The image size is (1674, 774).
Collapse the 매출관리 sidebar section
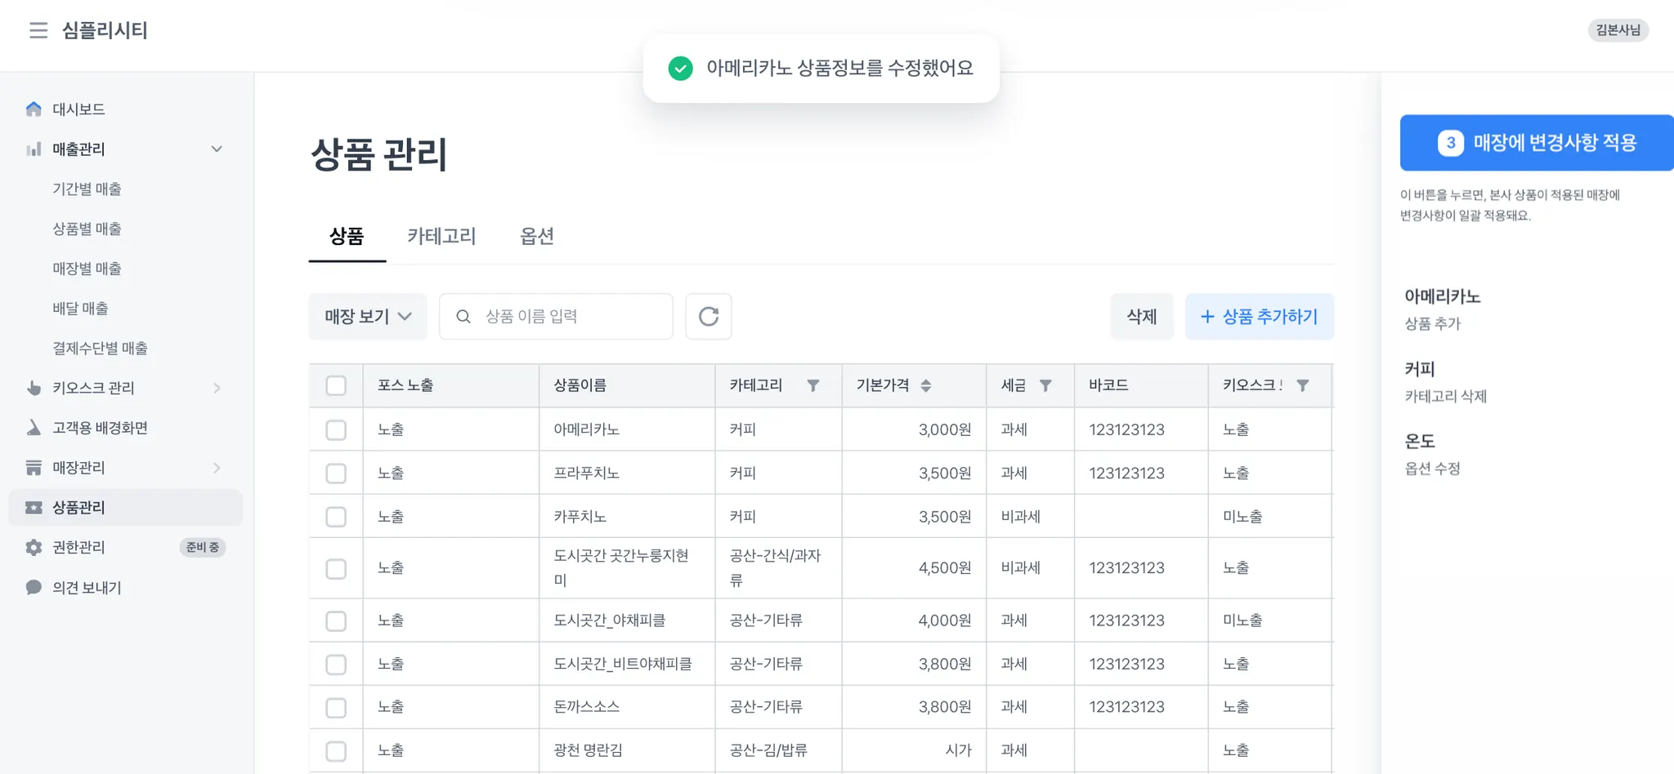217,149
